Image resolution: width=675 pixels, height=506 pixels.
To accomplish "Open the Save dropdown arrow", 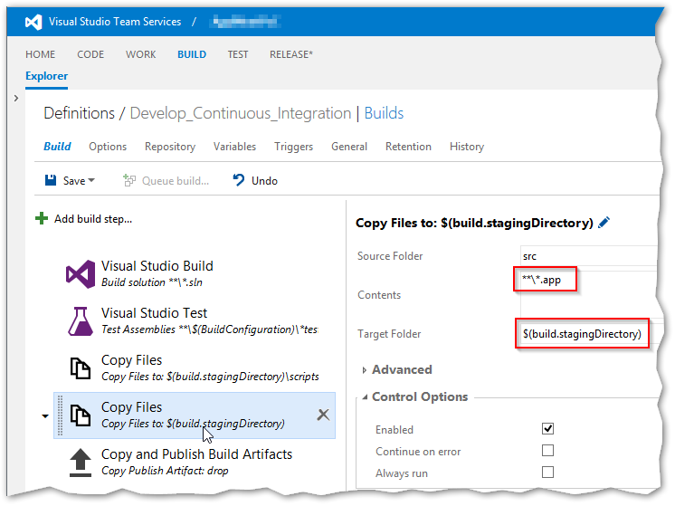I will pyautogui.click(x=91, y=181).
